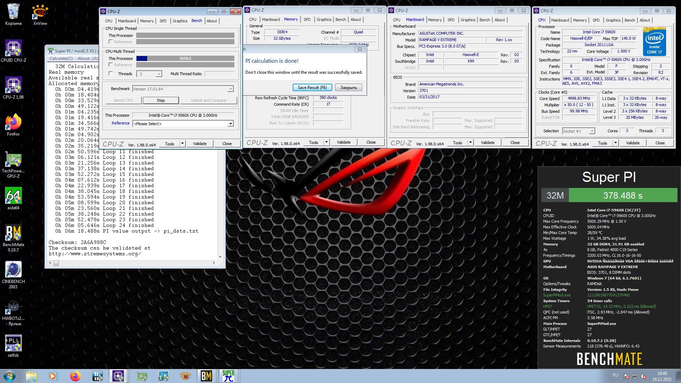The width and height of the screenshot is (681, 383).
Task: Open the Recycle Bin (Корзина) desktop icon
Action: (x=13, y=15)
